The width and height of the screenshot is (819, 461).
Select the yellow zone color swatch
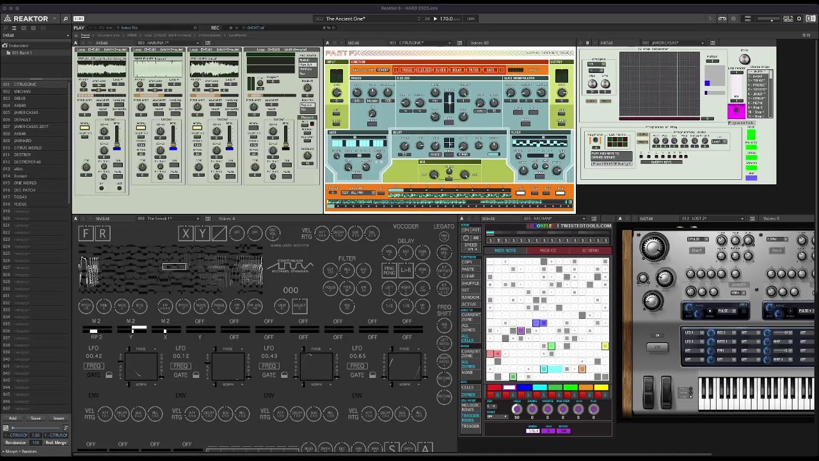[601, 387]
